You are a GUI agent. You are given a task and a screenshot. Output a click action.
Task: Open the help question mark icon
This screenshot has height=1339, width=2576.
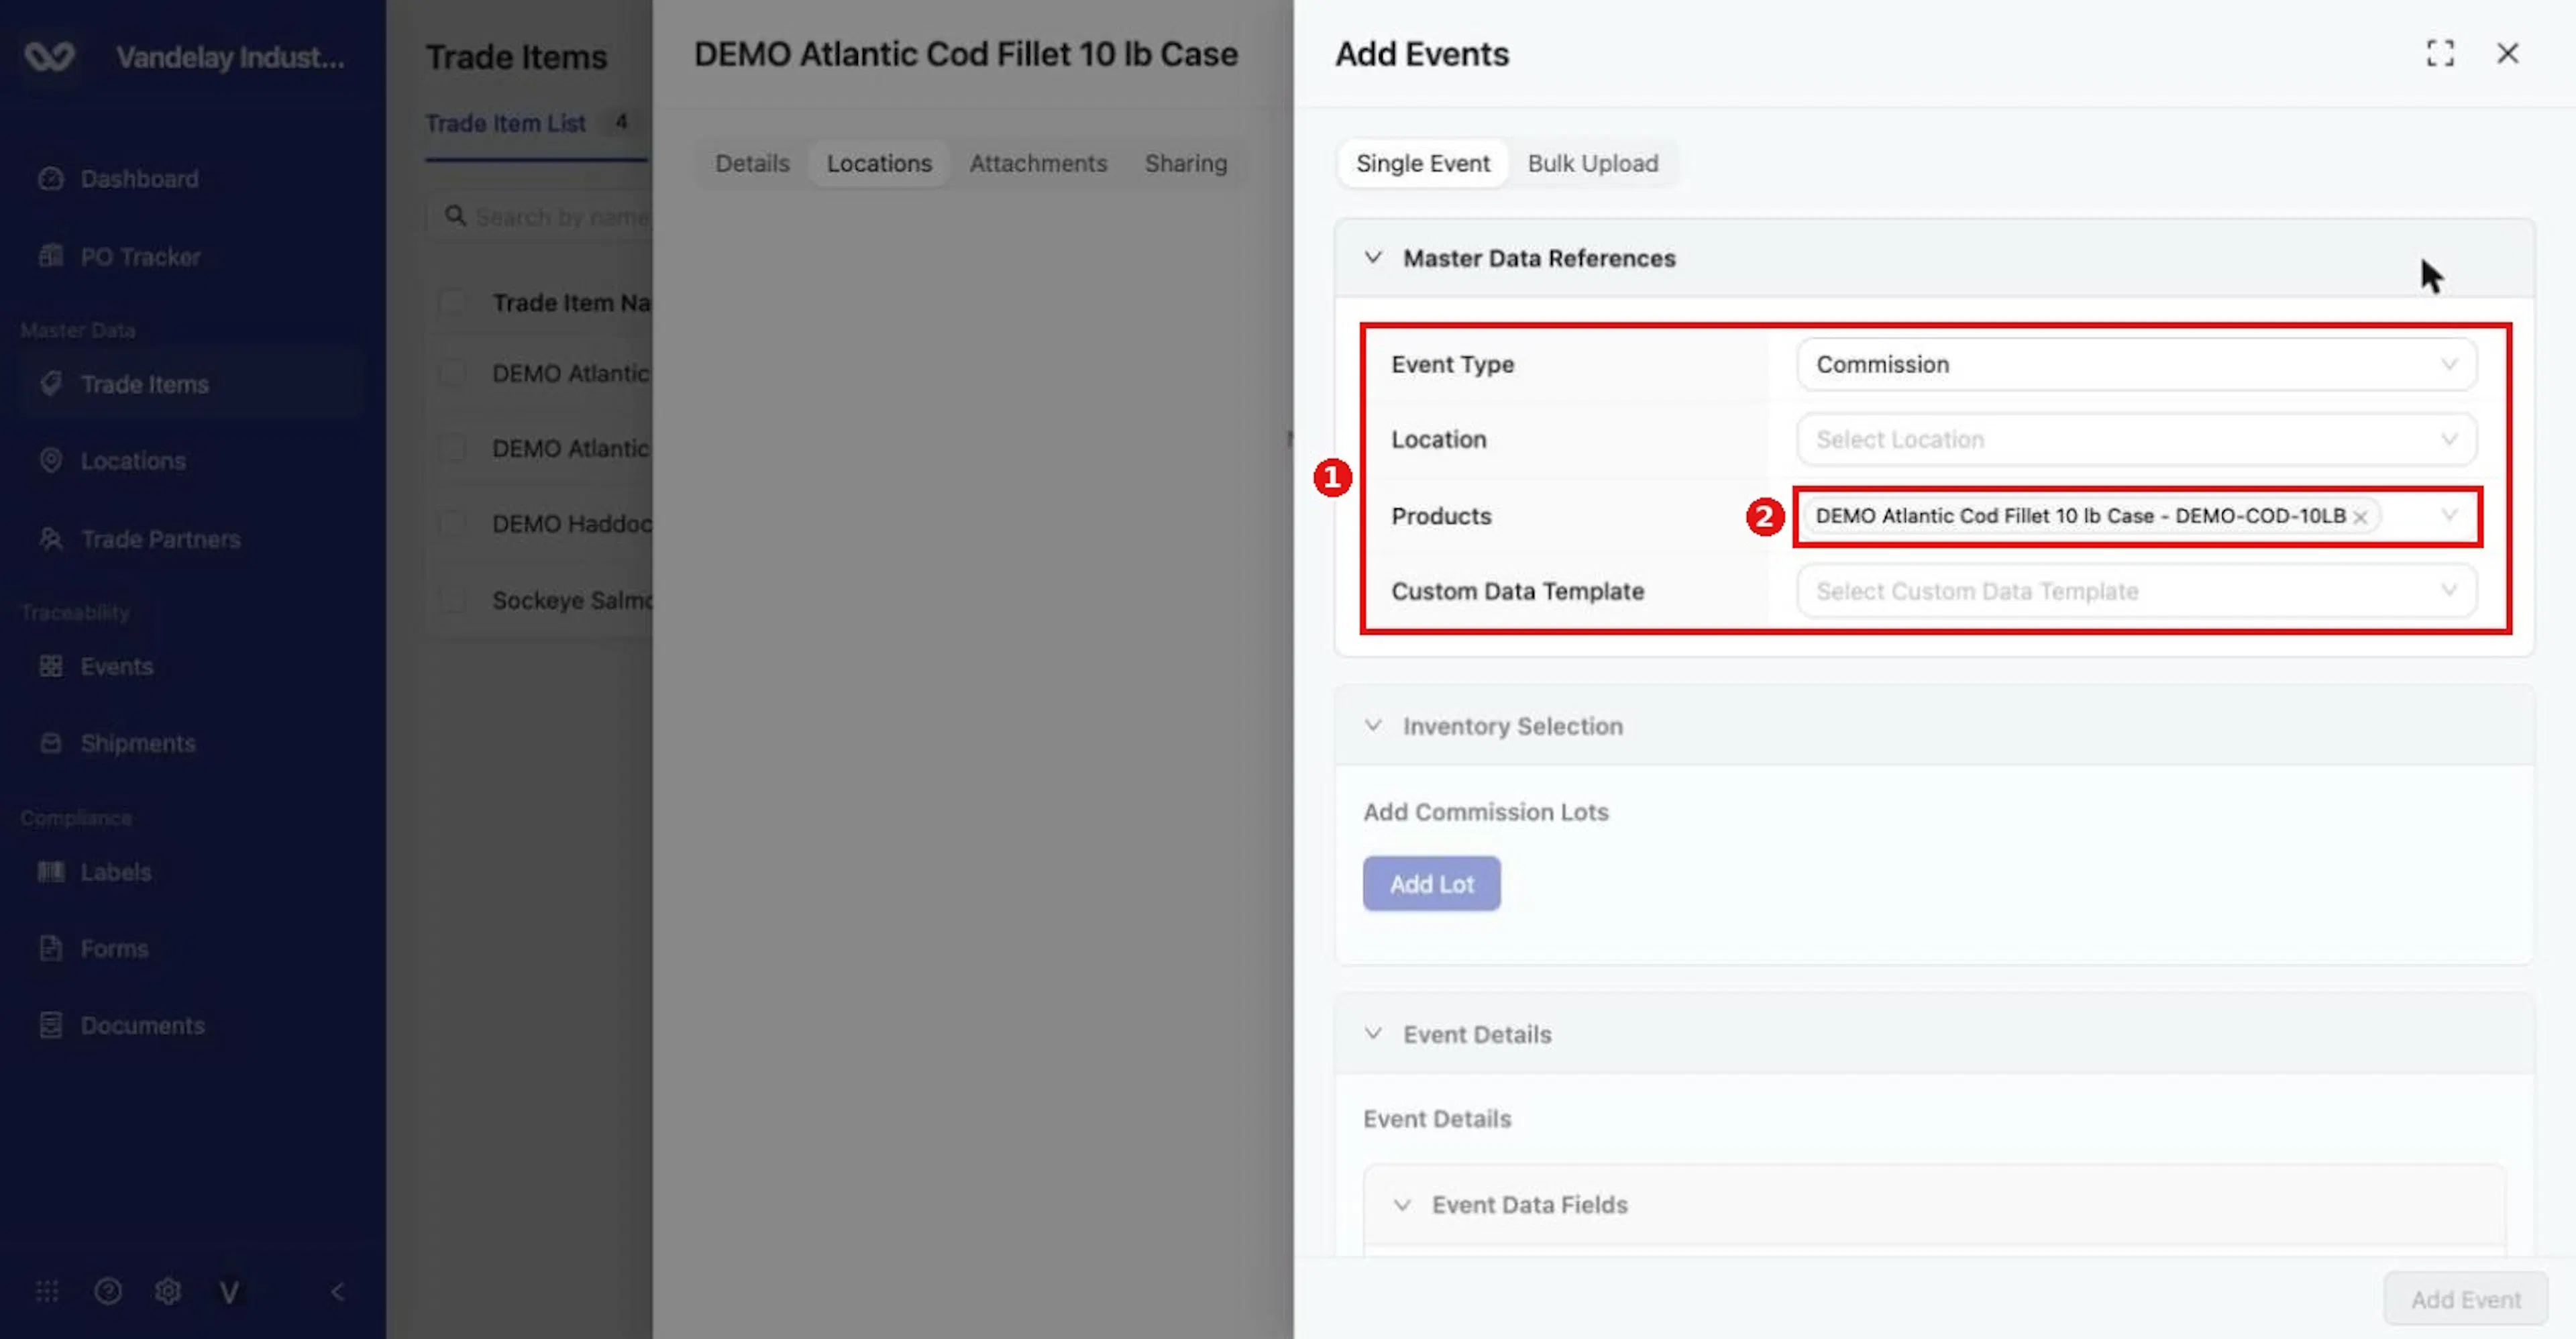[108, 1291]
